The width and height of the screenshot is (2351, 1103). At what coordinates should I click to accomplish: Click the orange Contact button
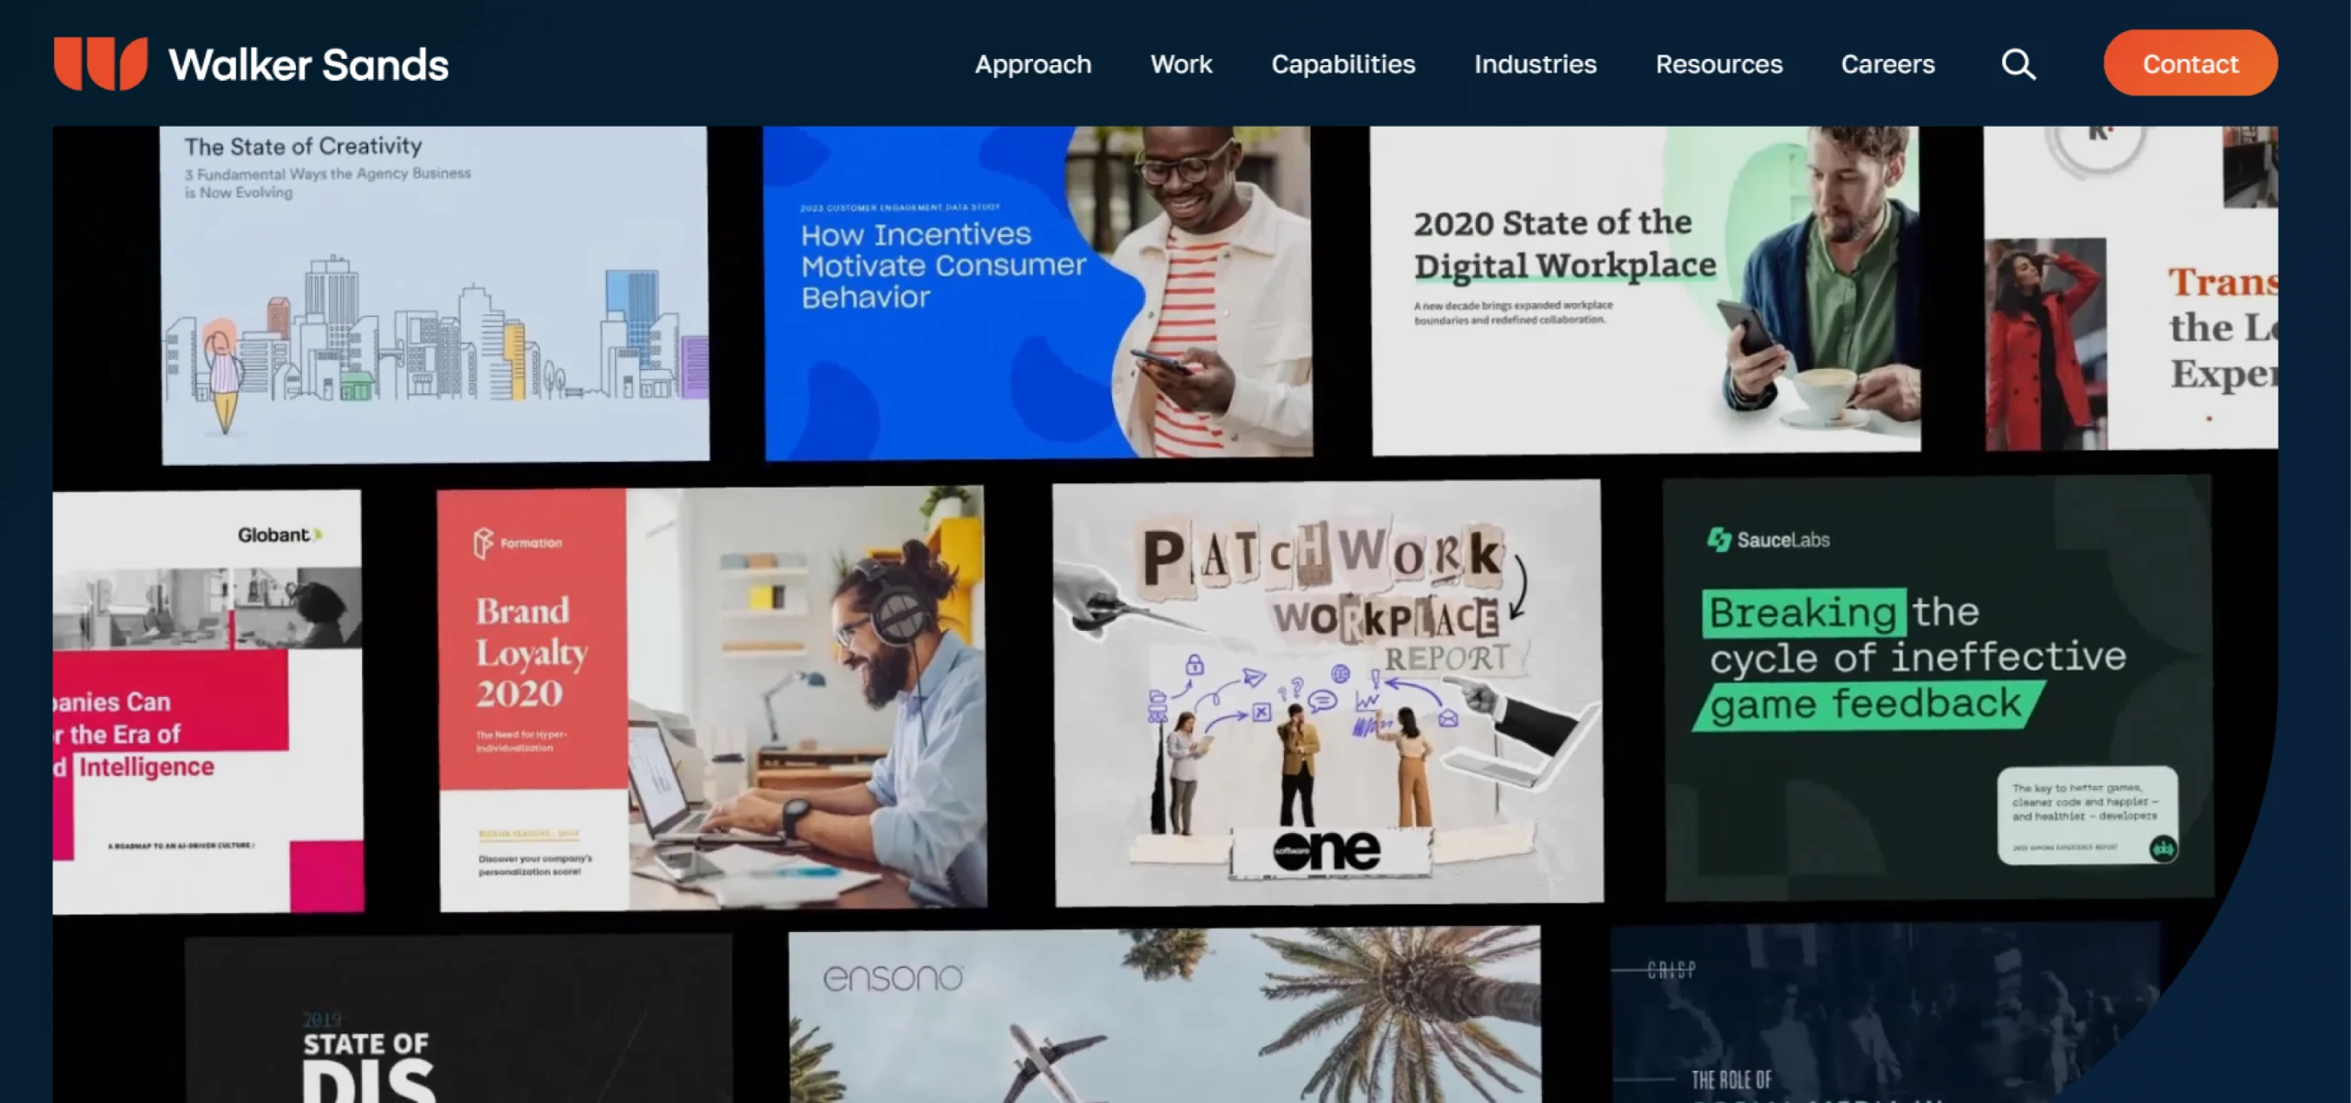[2190, 63]
